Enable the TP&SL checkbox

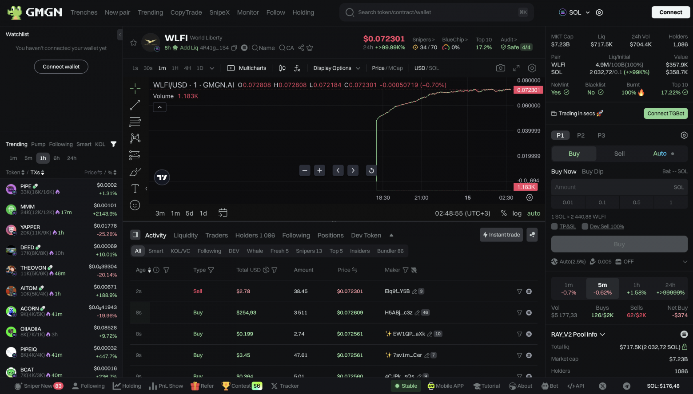point(554,226)
